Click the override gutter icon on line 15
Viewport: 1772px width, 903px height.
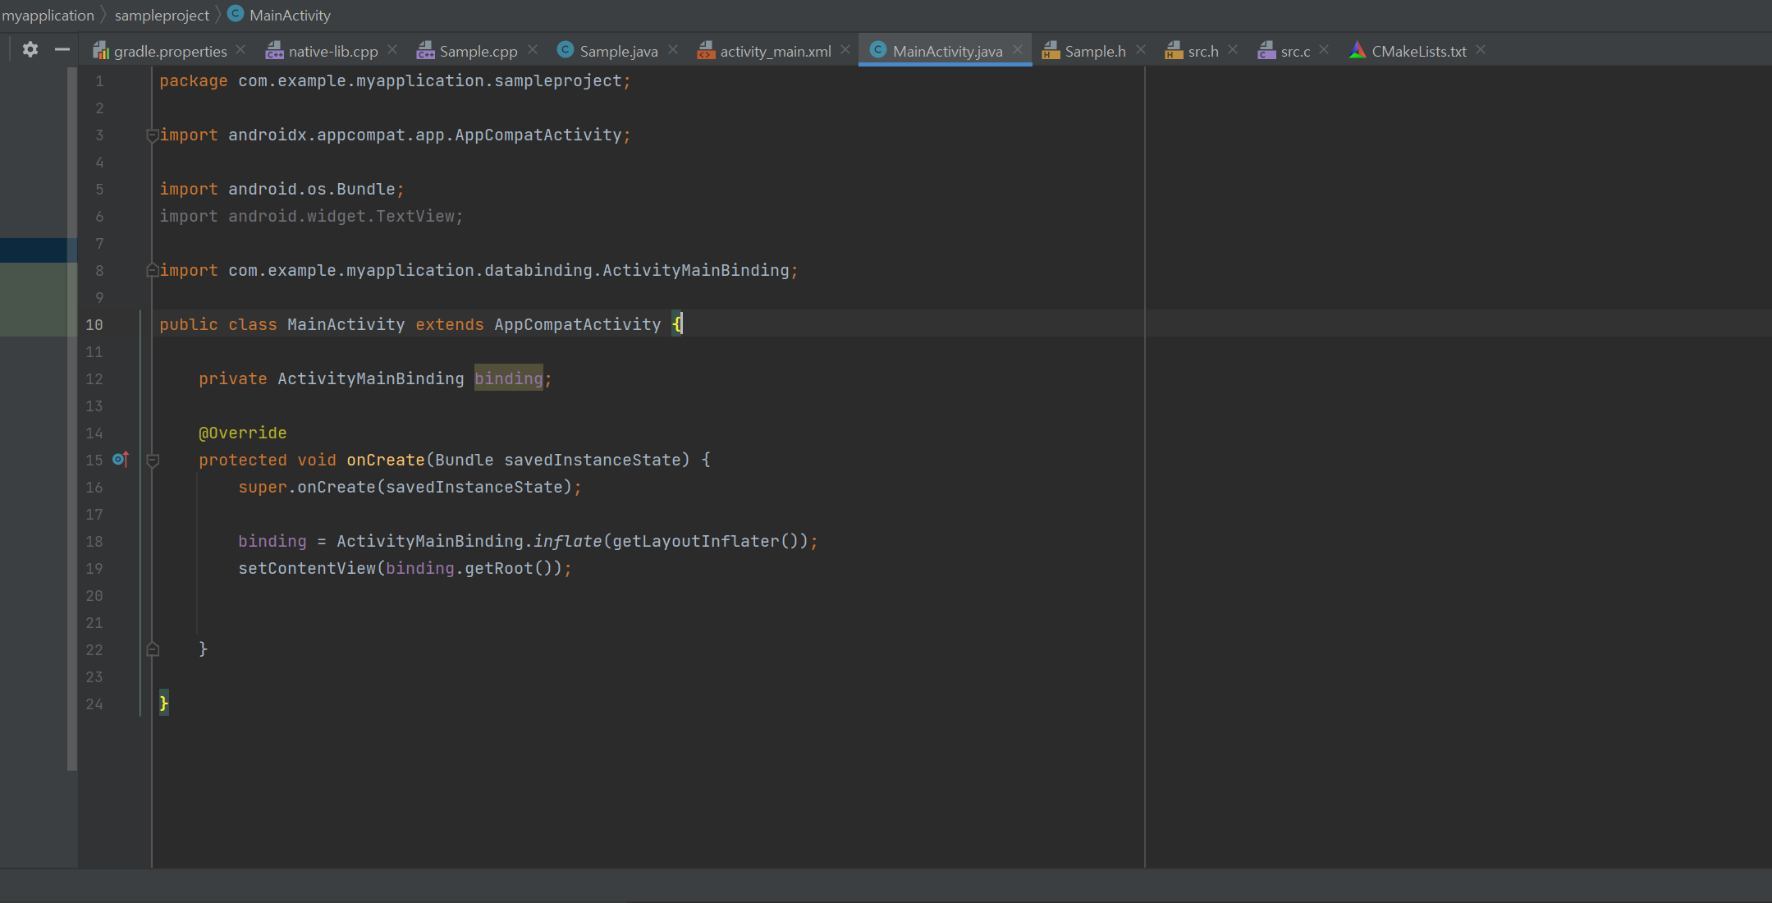(x=121, y=460)
